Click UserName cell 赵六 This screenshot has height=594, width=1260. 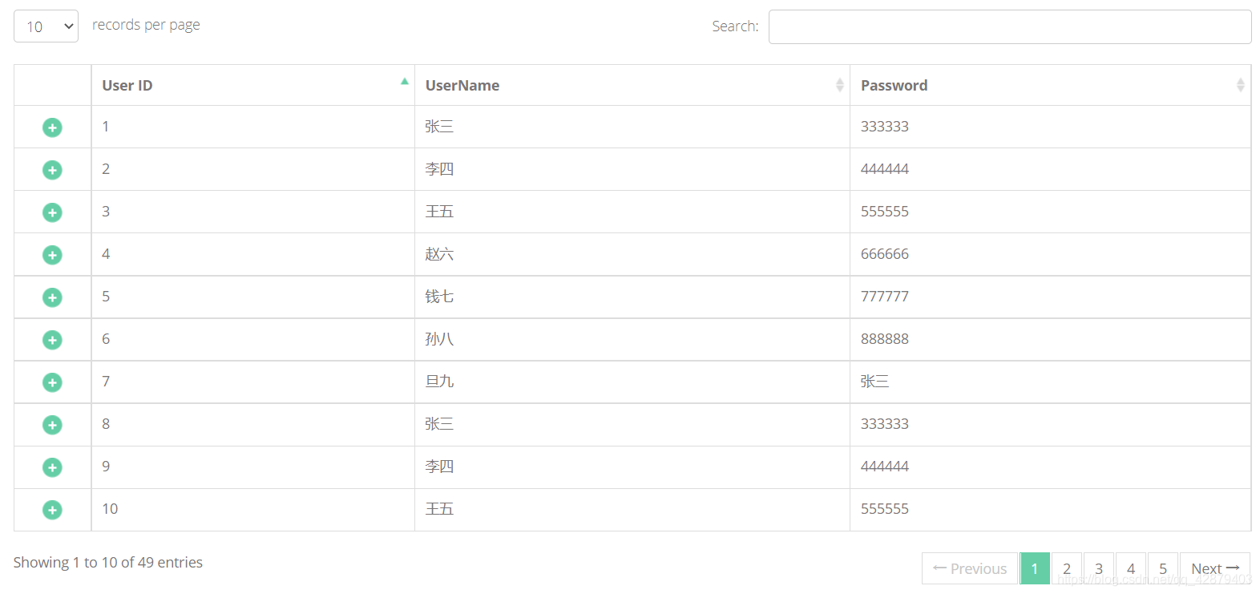click(632, 254)
